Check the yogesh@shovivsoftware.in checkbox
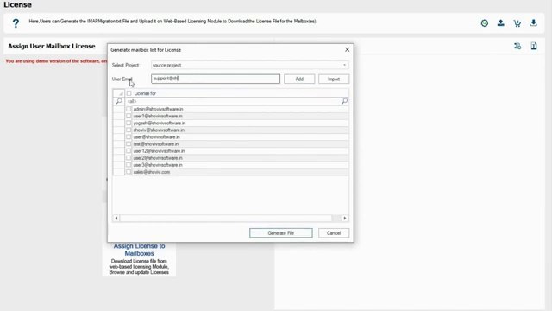Viewport: 552px width, 311px height. tap(129, 123)
